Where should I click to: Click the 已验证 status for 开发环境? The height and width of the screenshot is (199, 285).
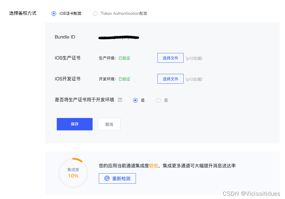[x=124, y=79]
